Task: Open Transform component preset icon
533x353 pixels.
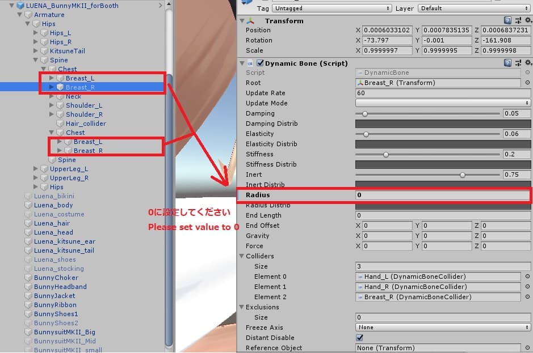Action: pos(518,21)
